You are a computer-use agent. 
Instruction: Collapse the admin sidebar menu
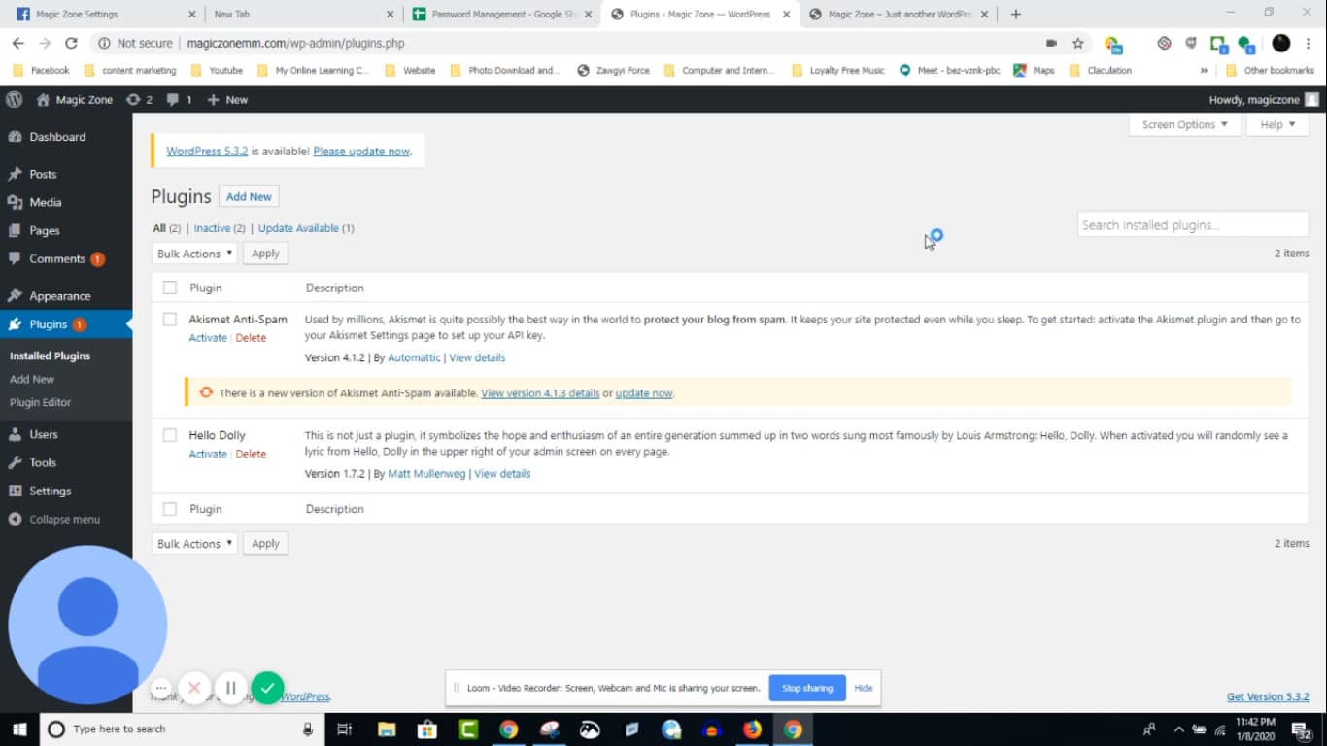point(66,519)
